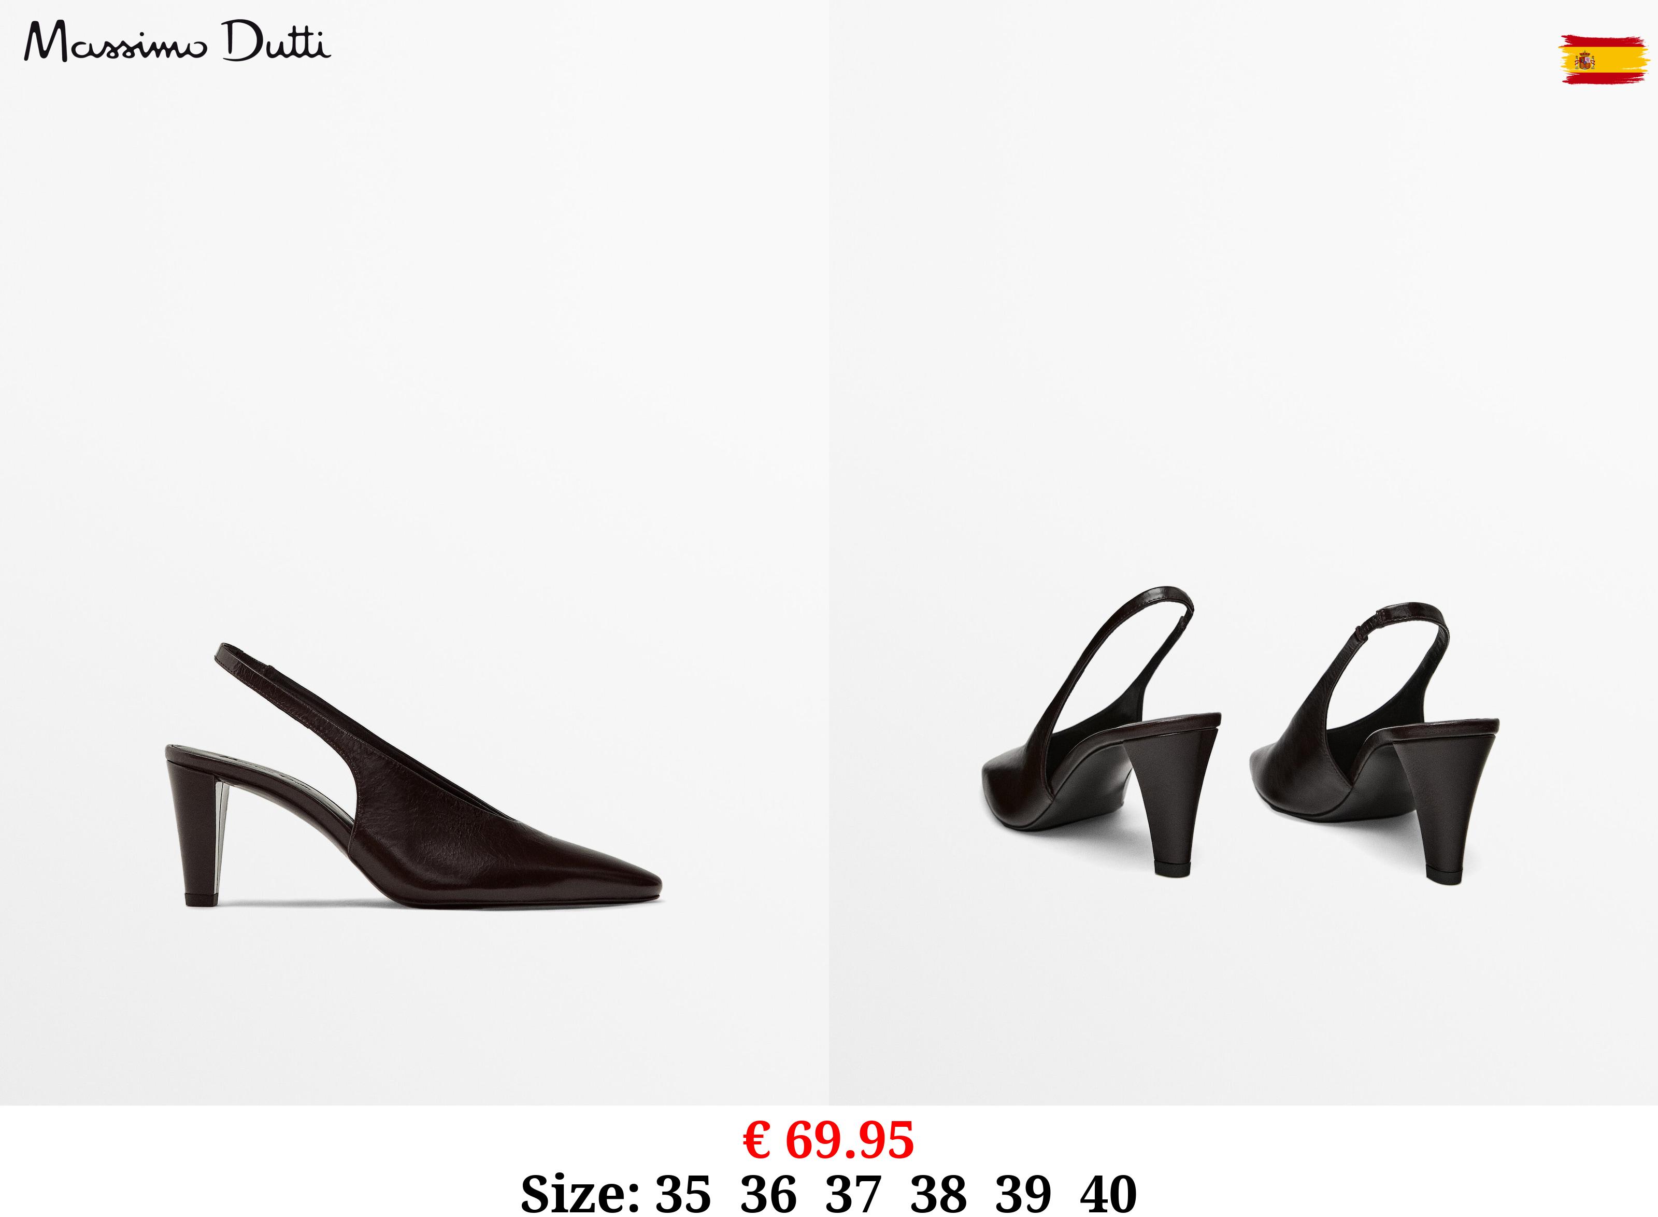
Task: Open the side-view slingback shoe photo
Action: point(414,776)
